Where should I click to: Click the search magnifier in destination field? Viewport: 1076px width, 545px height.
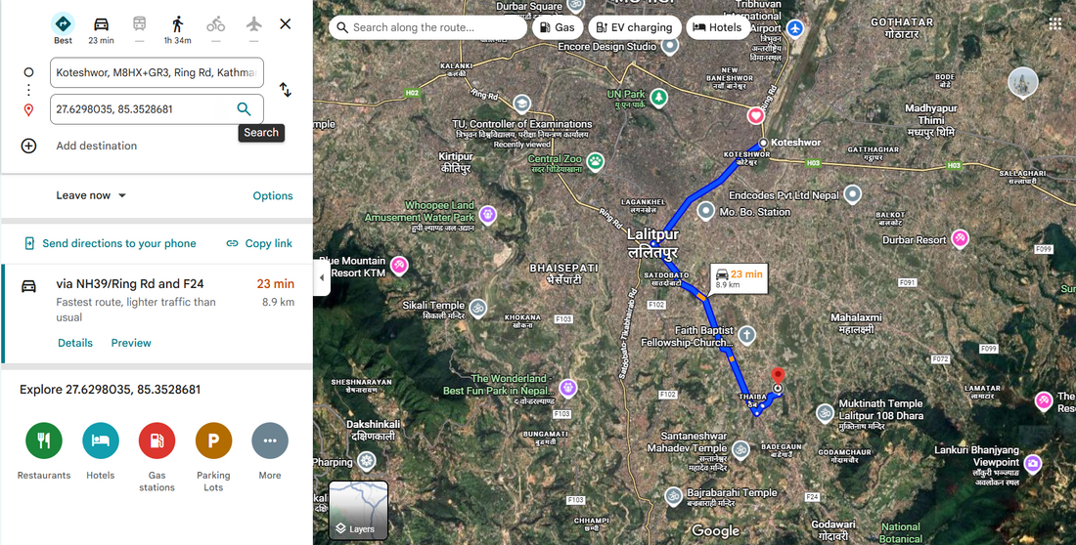244,109
